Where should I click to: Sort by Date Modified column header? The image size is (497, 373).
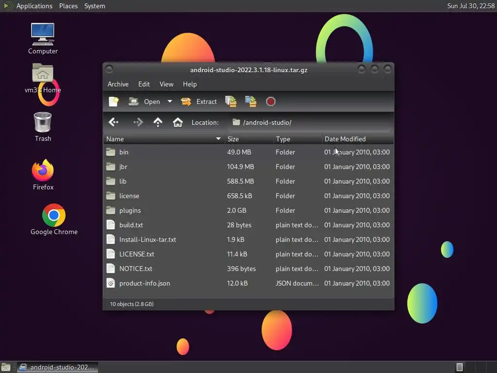coord(358,139)
